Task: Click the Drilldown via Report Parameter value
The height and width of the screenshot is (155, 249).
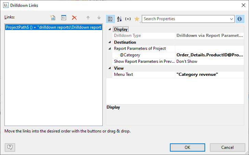Action: click(x=210, y=36)
